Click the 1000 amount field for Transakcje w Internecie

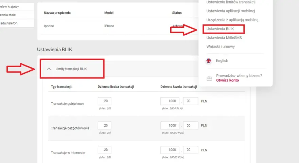click(170, 150)
